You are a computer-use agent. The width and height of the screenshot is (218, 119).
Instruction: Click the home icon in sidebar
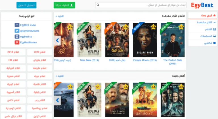click(x=214, y=15)
